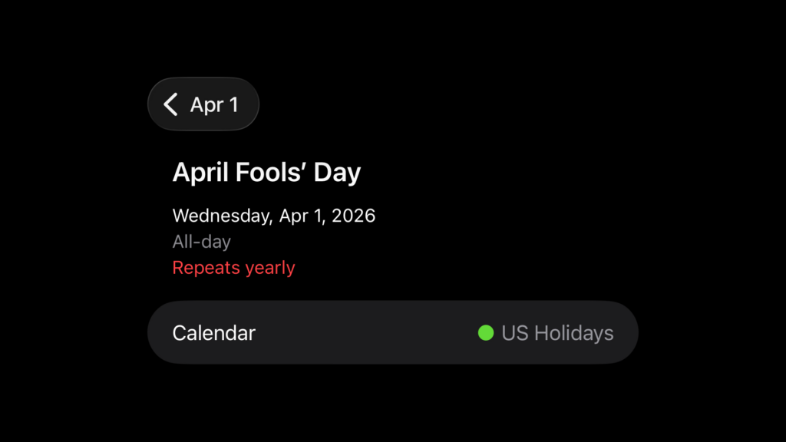Select the left-pointing navigation arrow icon

point(171,104)
